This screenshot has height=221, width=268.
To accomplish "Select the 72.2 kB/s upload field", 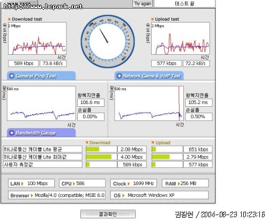I will pos(196,63).
